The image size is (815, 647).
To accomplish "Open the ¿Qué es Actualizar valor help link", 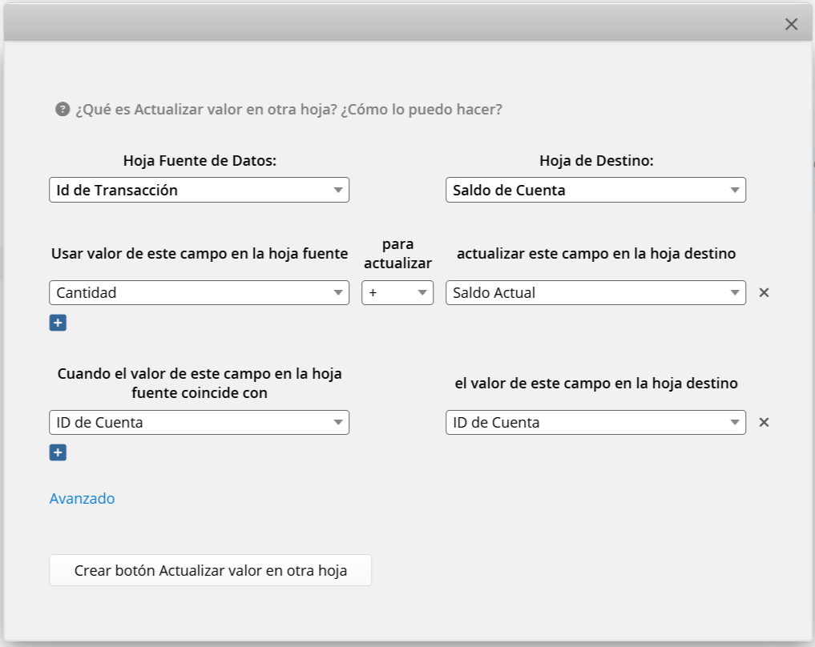I will pyautogui.click(x=289, y=110).
